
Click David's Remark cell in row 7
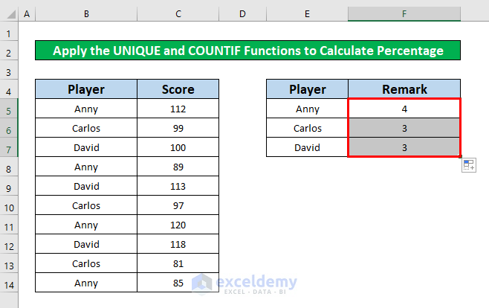coord(404,148)
